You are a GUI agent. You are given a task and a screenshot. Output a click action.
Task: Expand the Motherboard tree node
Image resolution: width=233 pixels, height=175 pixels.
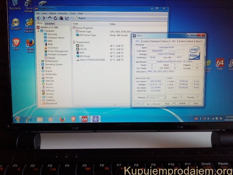tap(40, 61)
